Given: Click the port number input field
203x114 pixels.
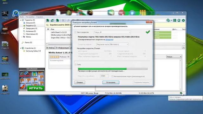Looking at the screenshot, I should (104, 76).
